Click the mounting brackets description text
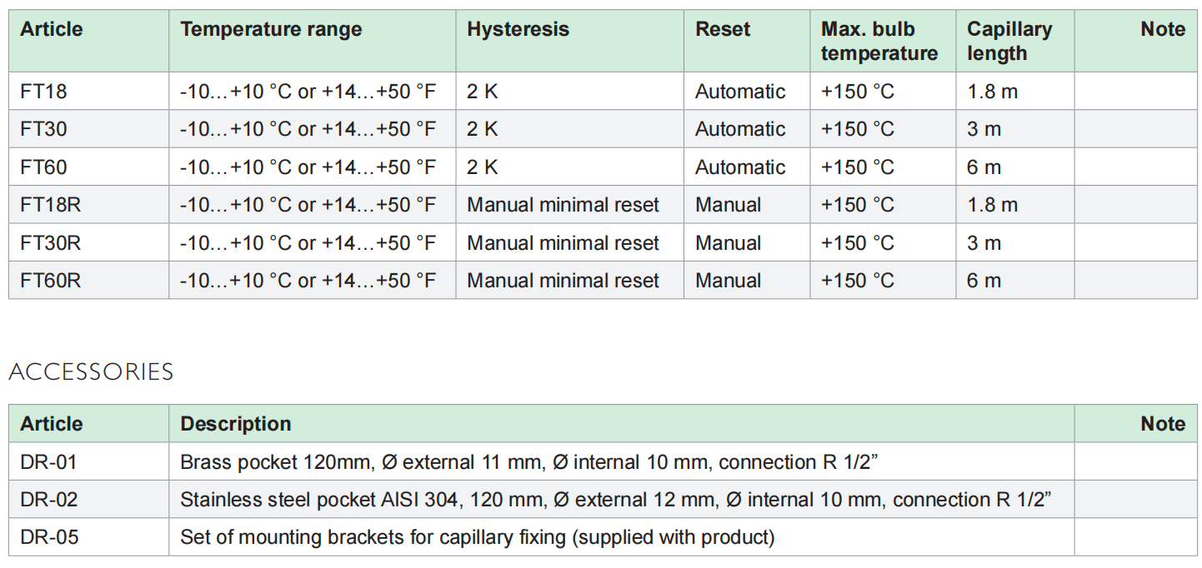 (x=477, y=537)
